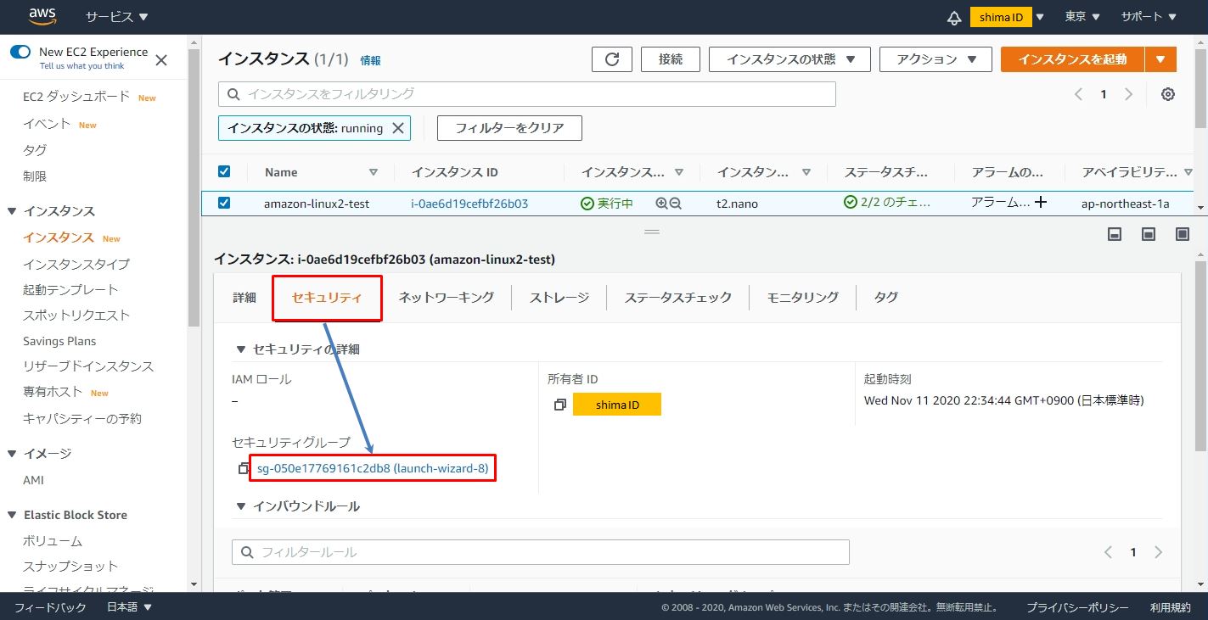The width and height of the screenshot is (1208, 620).
Task: Close the New EC2 Experience banner
Action: point(161,59)
